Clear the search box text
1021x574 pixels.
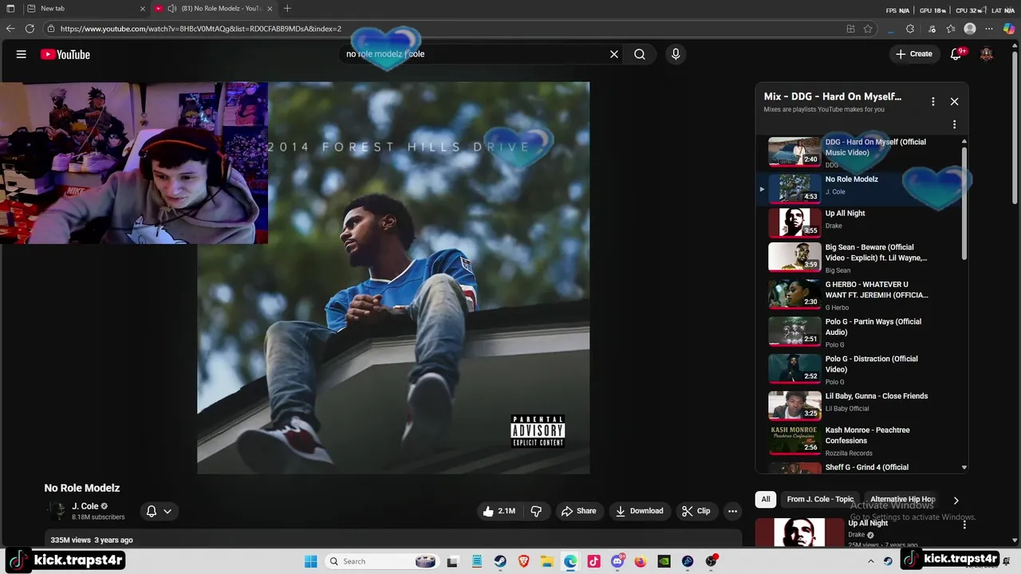coord(614,54)
